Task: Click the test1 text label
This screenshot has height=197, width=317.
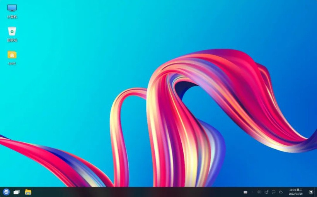Action: click(12, 63)
